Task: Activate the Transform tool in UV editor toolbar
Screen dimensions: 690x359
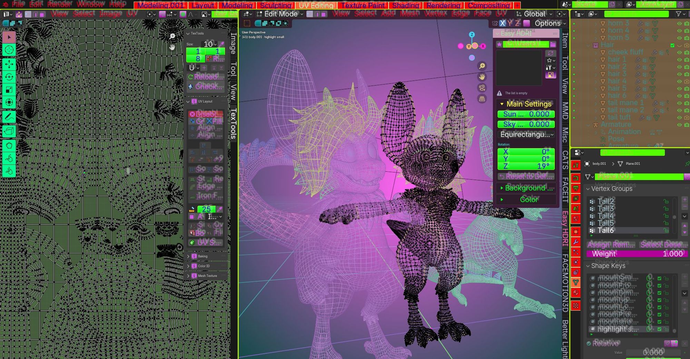Action: click(x=9, y=102)
